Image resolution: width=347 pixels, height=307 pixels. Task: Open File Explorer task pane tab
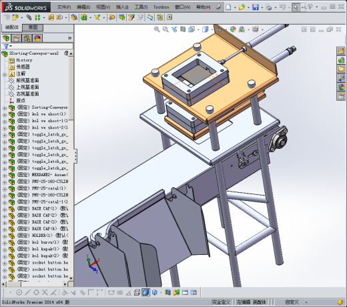pyautogui.click(x=341, y=69)
